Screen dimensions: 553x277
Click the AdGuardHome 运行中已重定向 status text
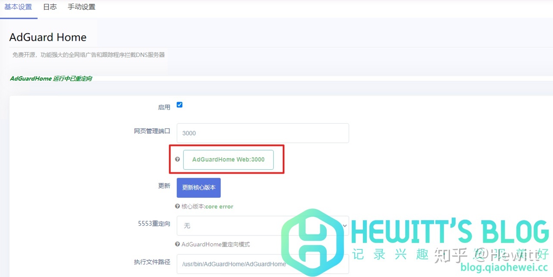51,79
